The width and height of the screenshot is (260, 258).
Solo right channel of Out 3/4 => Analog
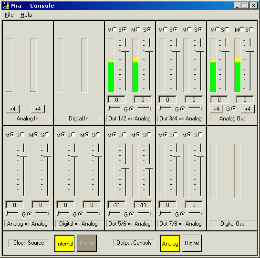[200, 30]
